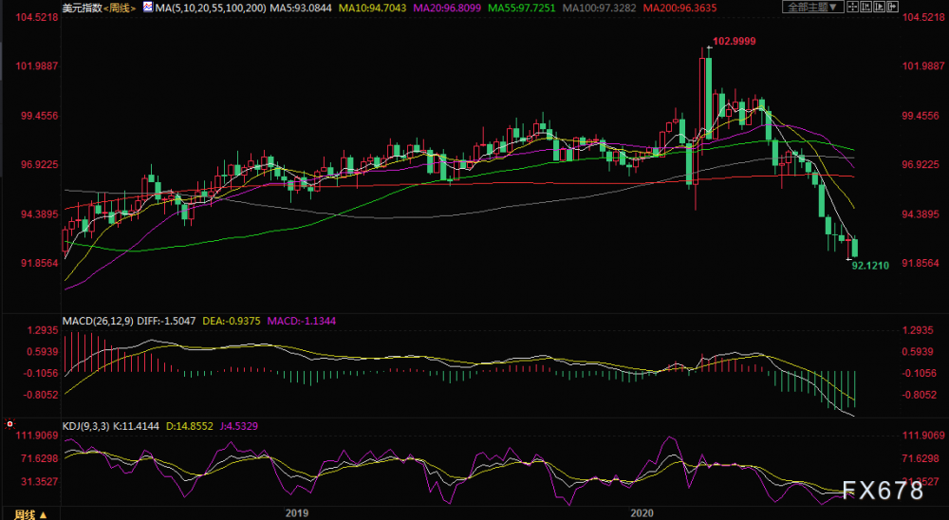Open the MA indicator settings icon
This screenshot has width=949, height=520.
148,8
